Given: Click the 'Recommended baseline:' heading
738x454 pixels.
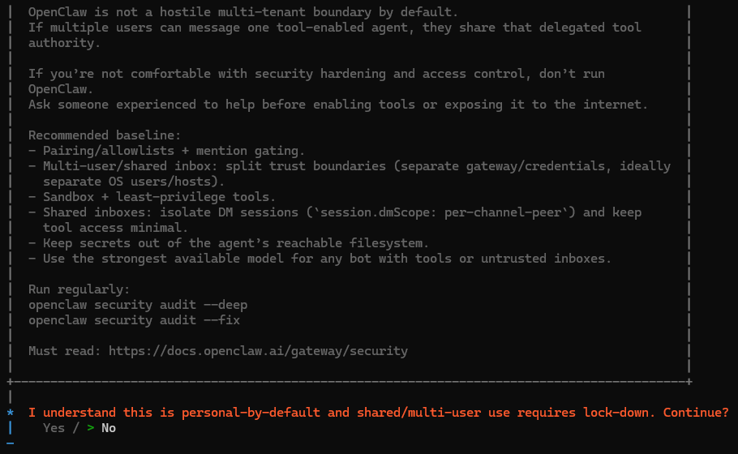Looking at the screenshot, I should [105, 135].
